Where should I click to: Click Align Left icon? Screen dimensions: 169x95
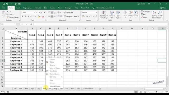[x=49, y=16]
